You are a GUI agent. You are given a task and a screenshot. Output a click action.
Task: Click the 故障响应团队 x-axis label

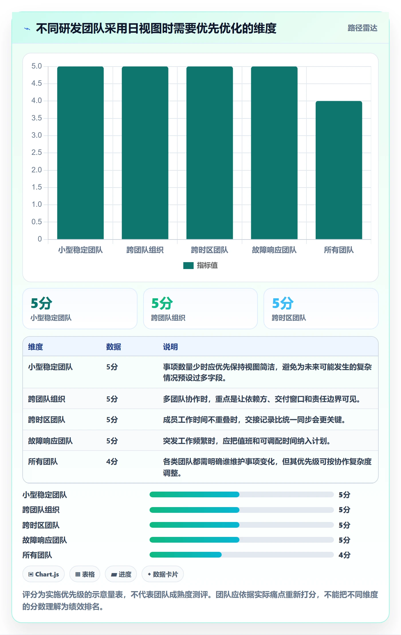coord(274,250)
